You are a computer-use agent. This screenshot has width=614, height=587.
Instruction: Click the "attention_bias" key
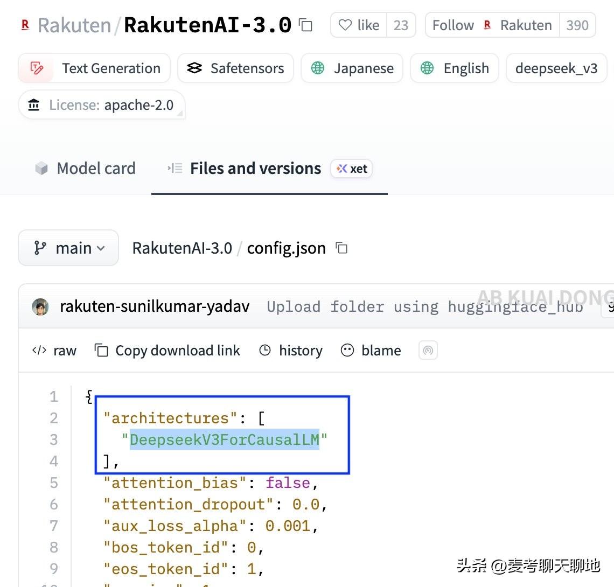[x=175, y=483]
